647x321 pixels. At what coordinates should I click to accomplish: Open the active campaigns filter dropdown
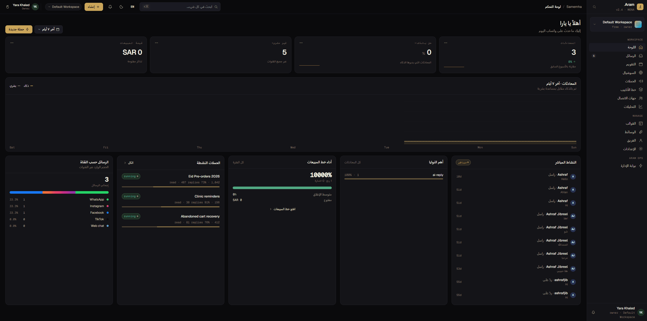[129, 163]
